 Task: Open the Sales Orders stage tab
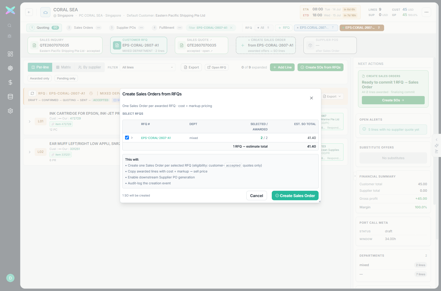(x=84, y=28)
